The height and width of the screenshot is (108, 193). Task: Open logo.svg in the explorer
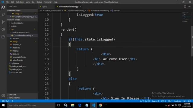pyautogui.click(x=16, y=54)
